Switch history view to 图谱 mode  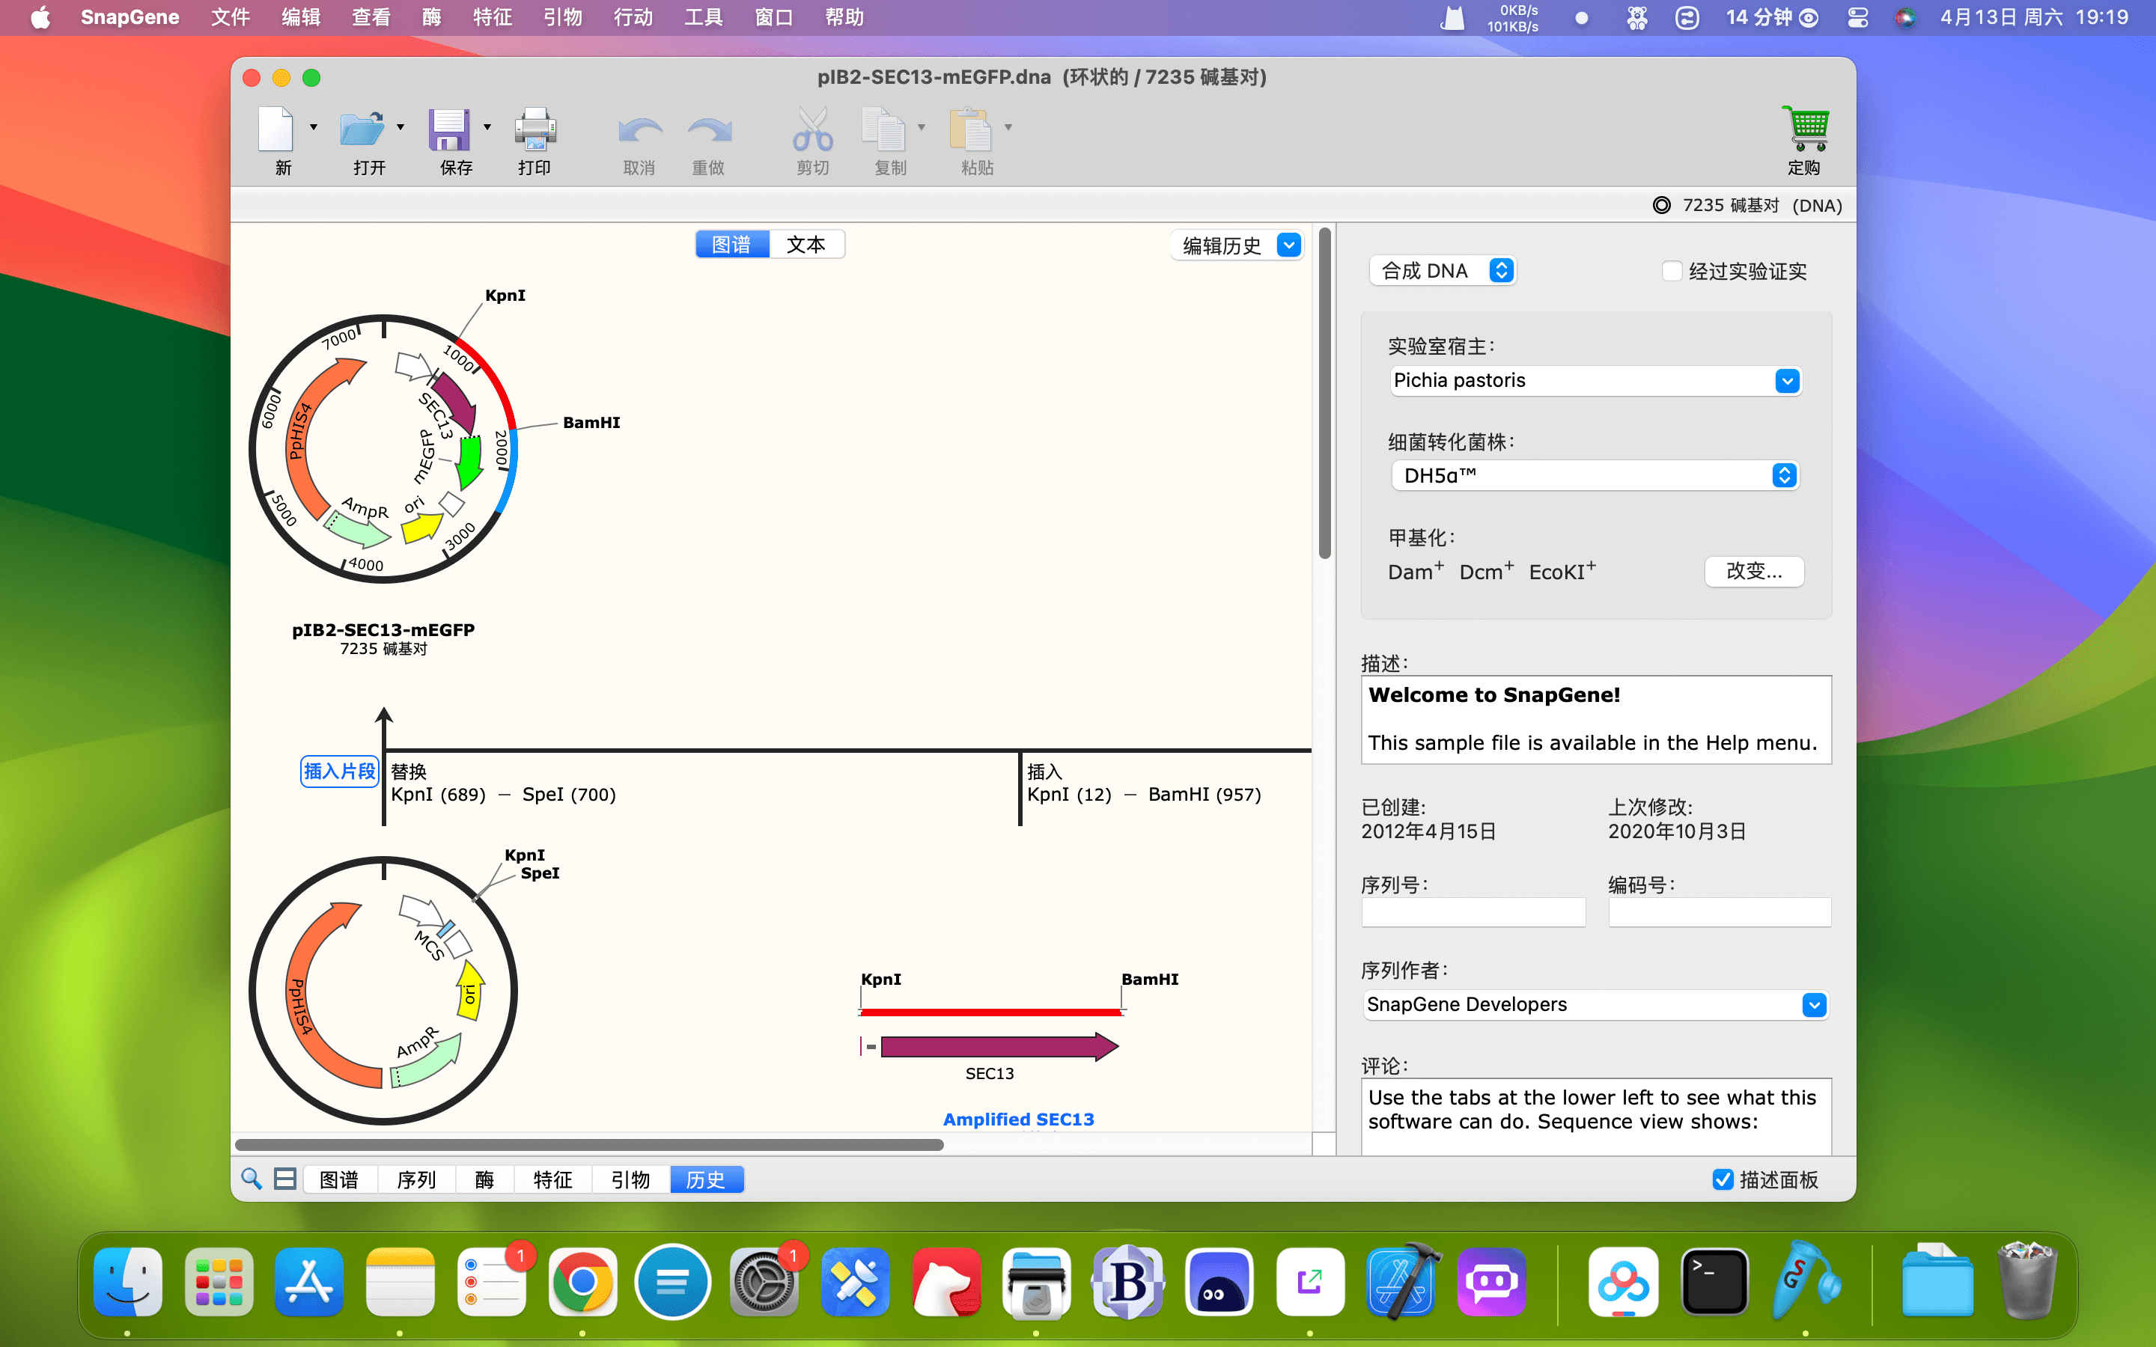(x=731, y=244)
